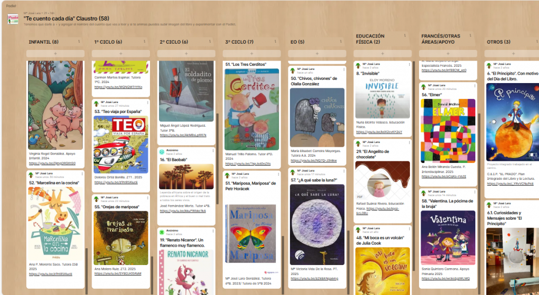Open link under "¿A qué sabe la luna?"

coord(315,279)
